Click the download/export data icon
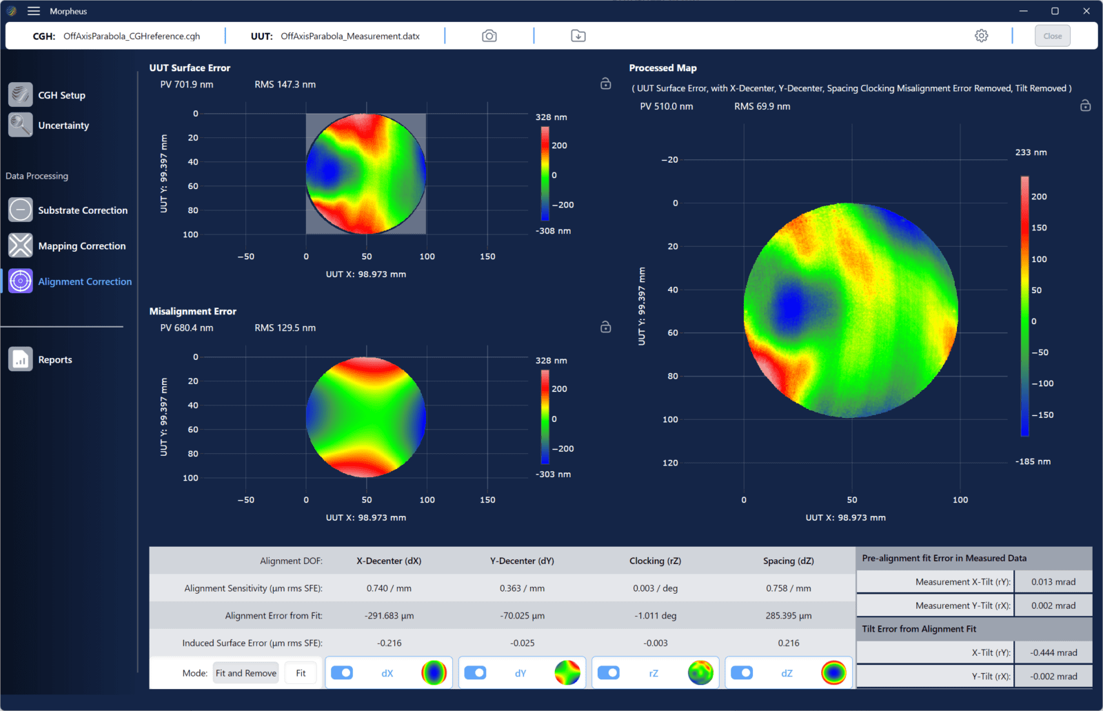This screenshot has height=711, width=1103. click(x=578, y=36)
